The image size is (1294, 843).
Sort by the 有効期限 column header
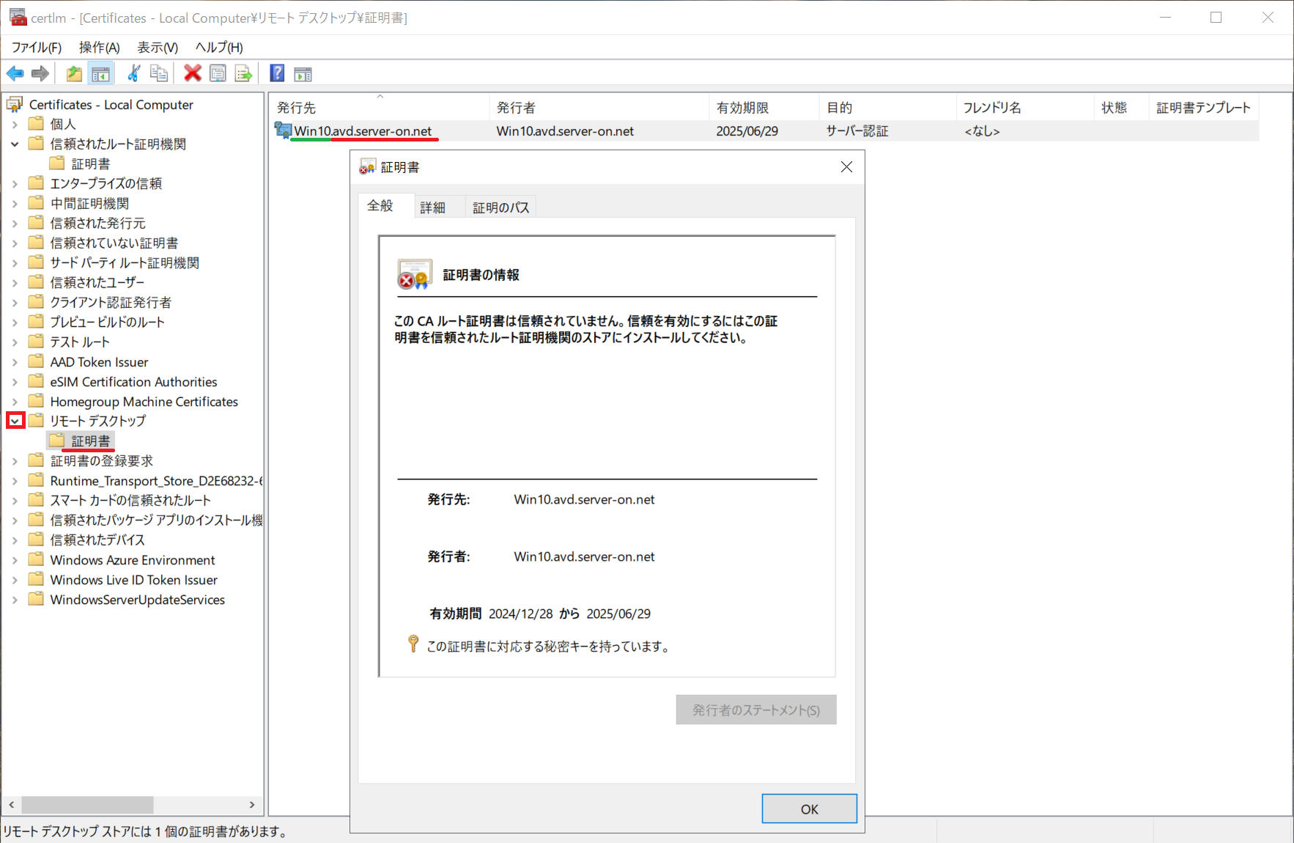click(764, 108)
